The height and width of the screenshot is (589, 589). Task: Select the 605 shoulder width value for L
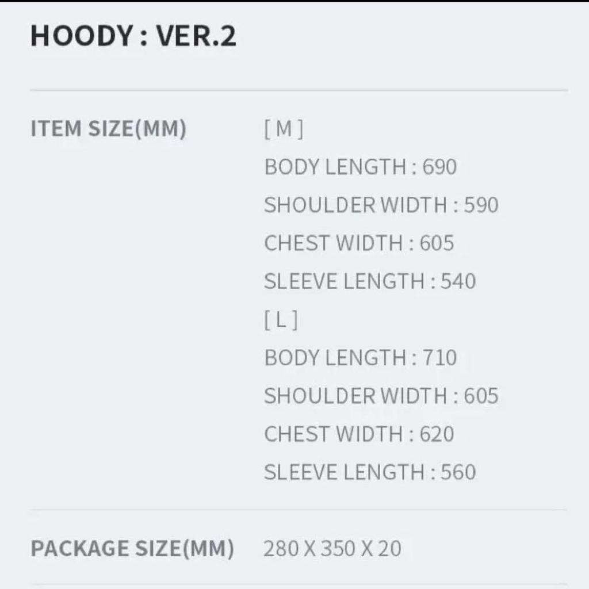tap(481, 396)
